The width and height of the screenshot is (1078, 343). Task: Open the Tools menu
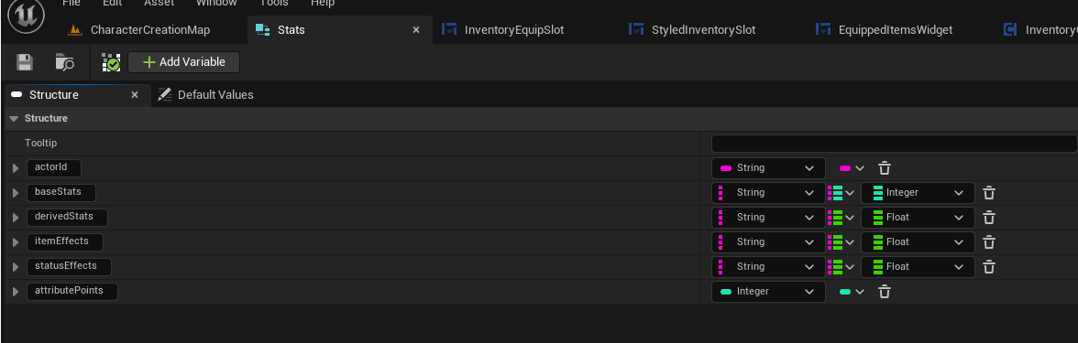click(x=273, y=4)
